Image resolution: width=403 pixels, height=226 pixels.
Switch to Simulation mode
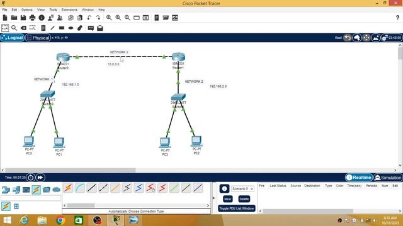point(388,177)
